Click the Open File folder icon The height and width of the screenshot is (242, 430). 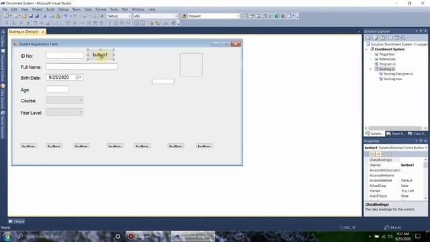(x=24, y=16)
